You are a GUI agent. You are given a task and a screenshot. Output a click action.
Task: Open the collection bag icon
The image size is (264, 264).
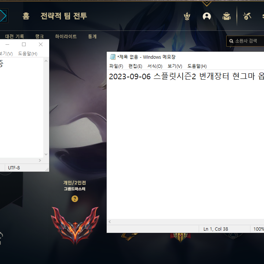(227, 16)
